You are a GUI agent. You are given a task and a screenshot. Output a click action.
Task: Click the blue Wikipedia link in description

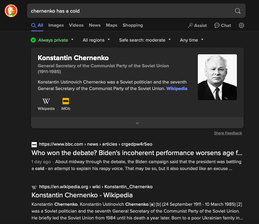click(x=177, y=89)
